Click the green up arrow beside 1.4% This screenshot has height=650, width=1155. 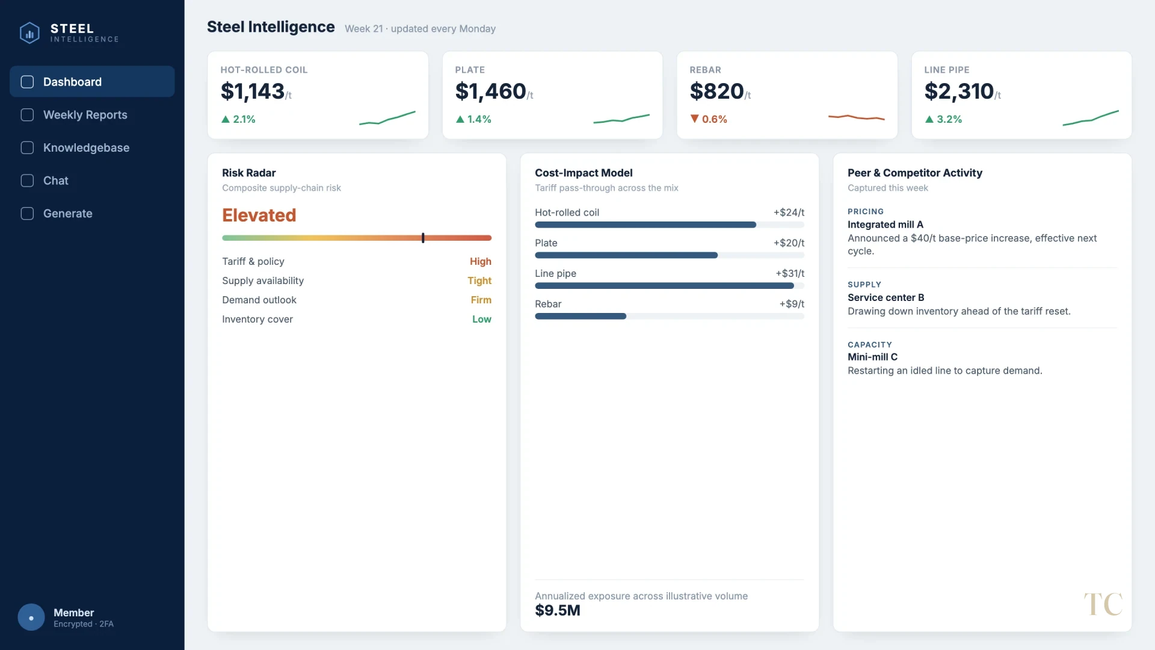pos(460,119)
